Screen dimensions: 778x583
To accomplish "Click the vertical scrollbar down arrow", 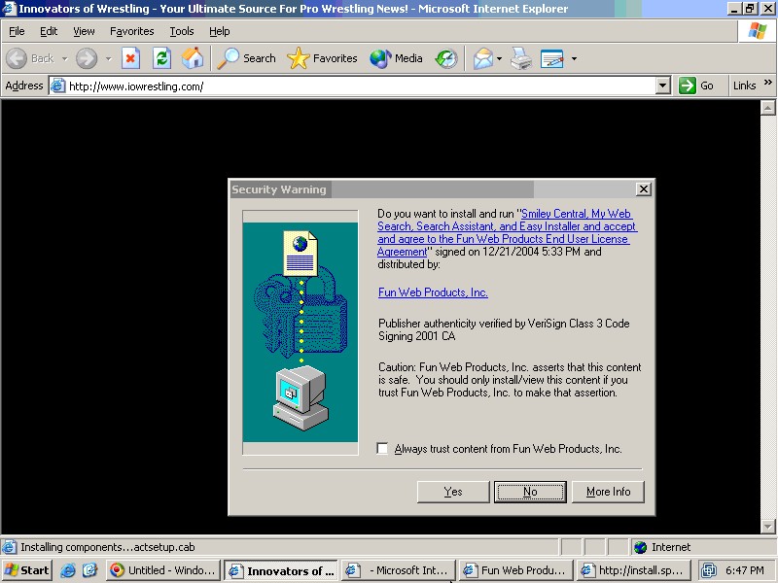I will (x=767, y=527).
